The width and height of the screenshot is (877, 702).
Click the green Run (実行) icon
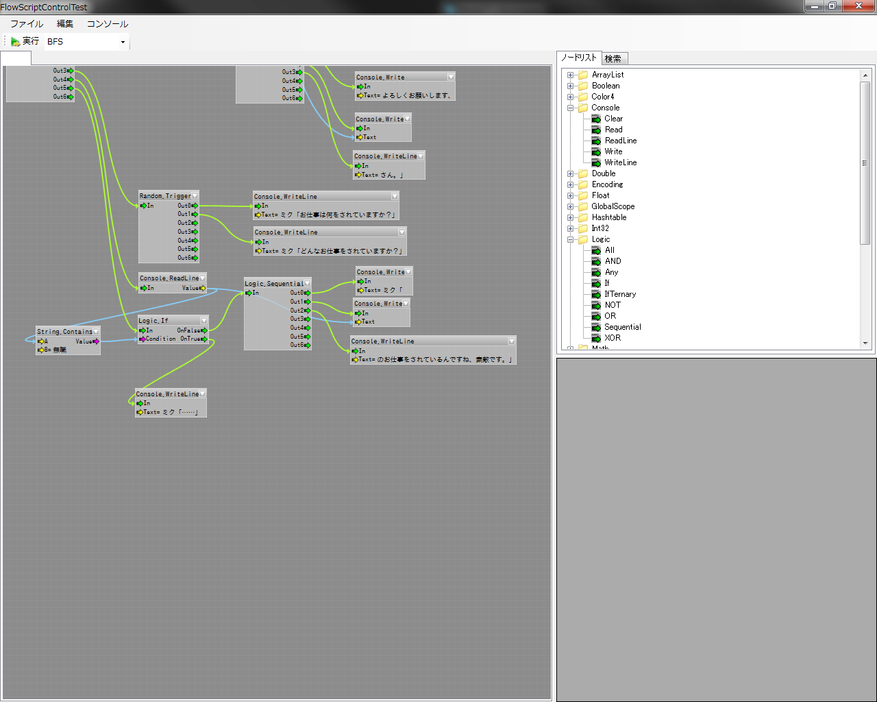pos(15,42)
